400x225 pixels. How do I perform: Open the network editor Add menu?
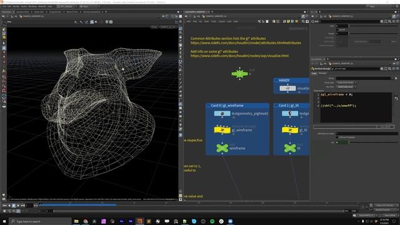[189, 21]
